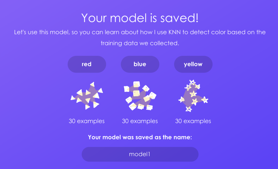Click the yellow stars cluster illustration
Viewport: 278px width, 169px height.
tap(193, 96)
